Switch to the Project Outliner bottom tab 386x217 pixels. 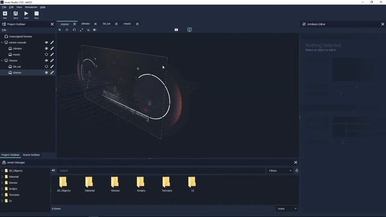click(10, 155)
